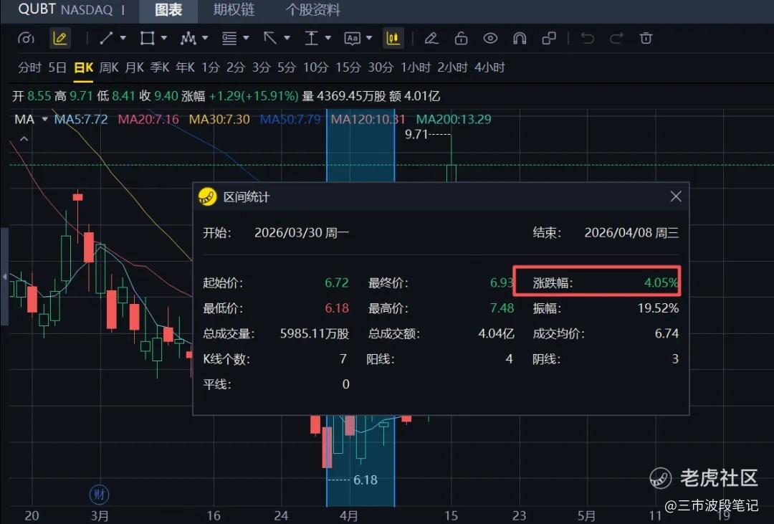Select the 日K timeframe
The height and width of the screenshot is (524, 774).
point(83,67)
